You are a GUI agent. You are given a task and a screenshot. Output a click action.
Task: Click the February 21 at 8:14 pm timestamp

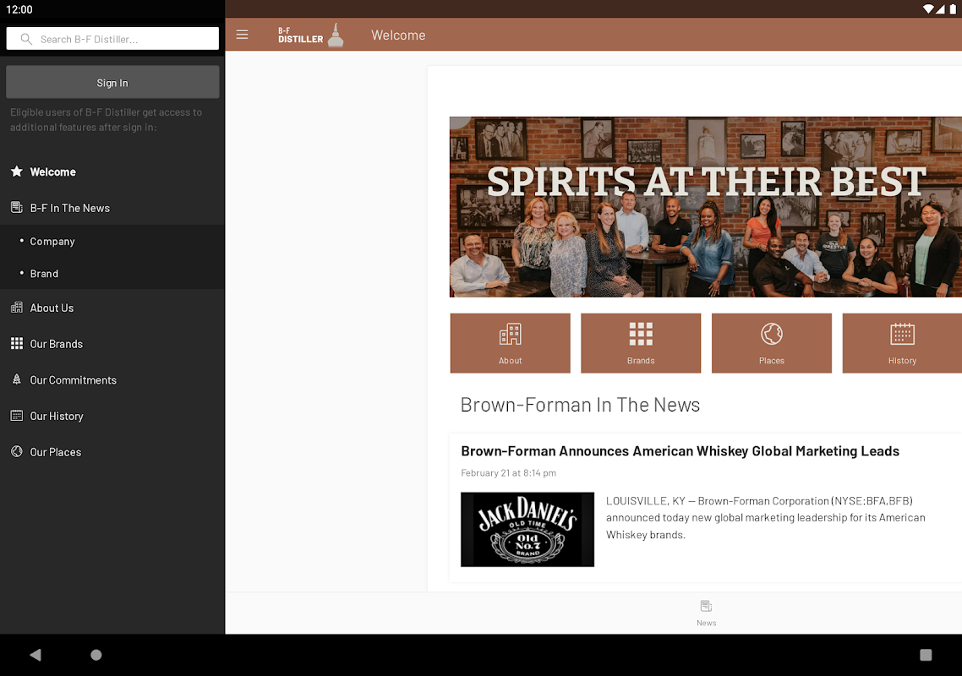508,473
